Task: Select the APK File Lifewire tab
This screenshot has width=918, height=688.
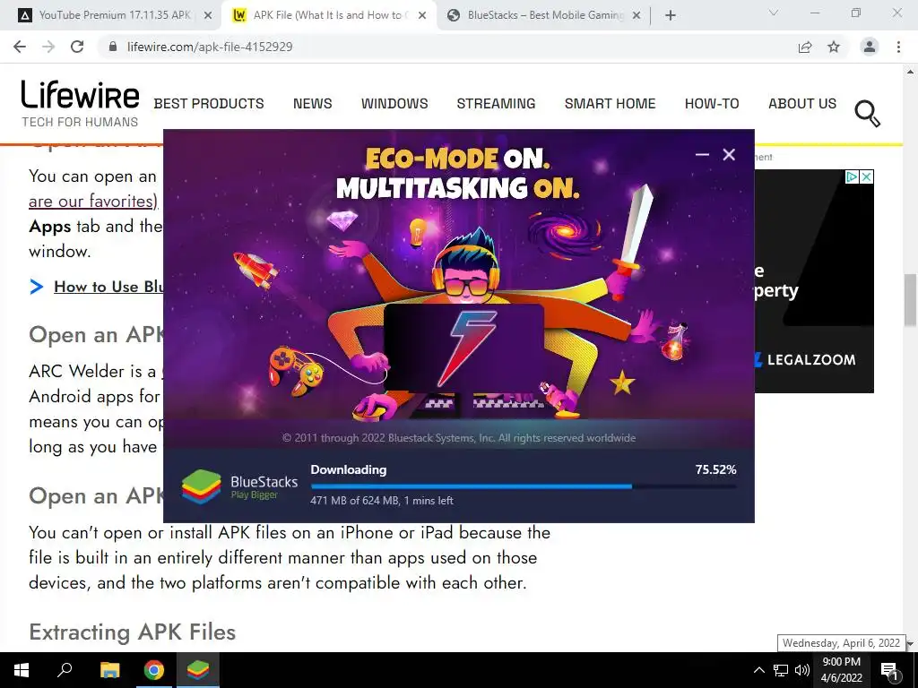Action: point(329,15)
